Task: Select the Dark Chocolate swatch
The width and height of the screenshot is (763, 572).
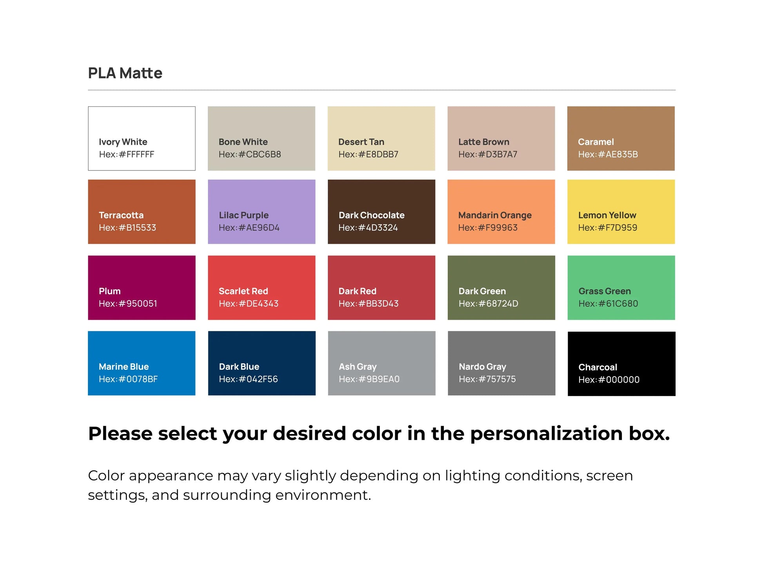Action: tap(381, 212)
